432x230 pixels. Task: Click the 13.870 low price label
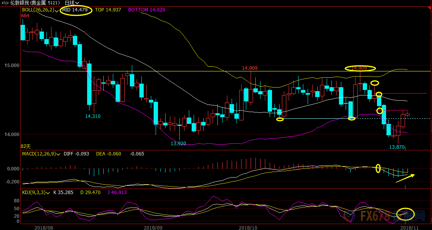397,147
